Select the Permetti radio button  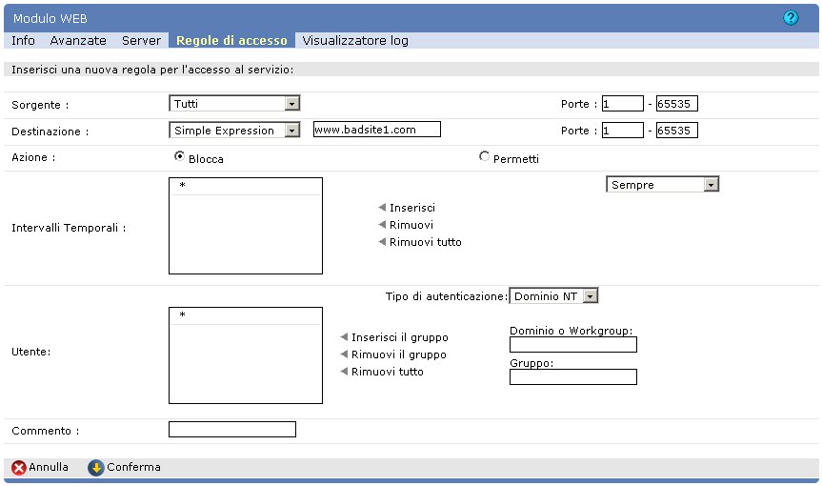click(484, 157)
